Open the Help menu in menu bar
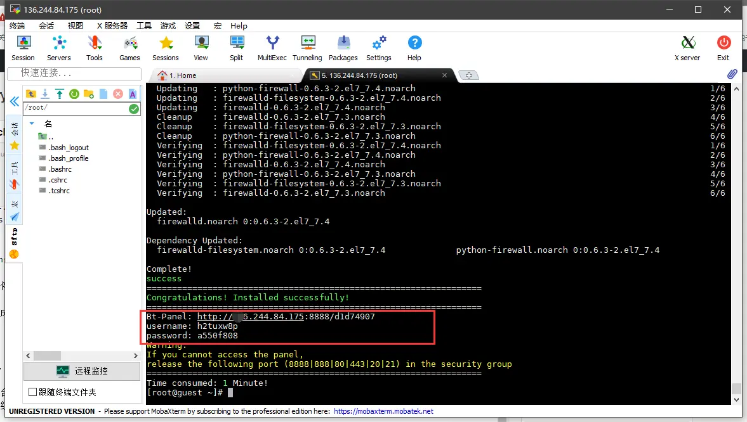The width and height of the screenshot is (747, 422). tap(239, 26)
